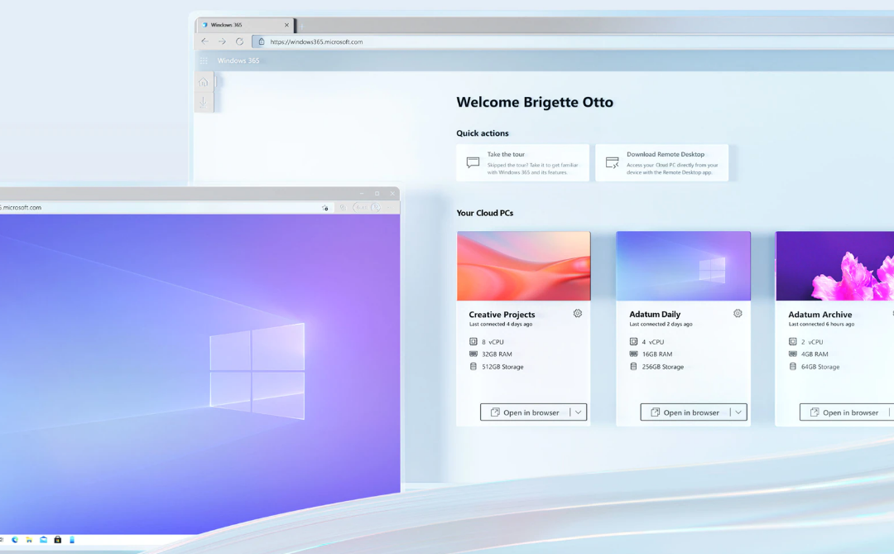Click 'Last connected 6 hours ago' text
Viewport: 894px width, 554px height.
pos(822,324)
